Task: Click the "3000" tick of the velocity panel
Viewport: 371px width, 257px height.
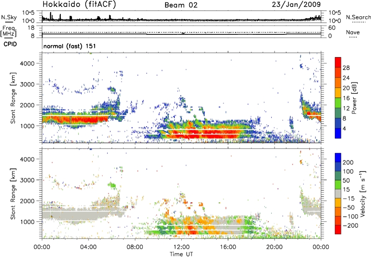Action: click(27, 180)
